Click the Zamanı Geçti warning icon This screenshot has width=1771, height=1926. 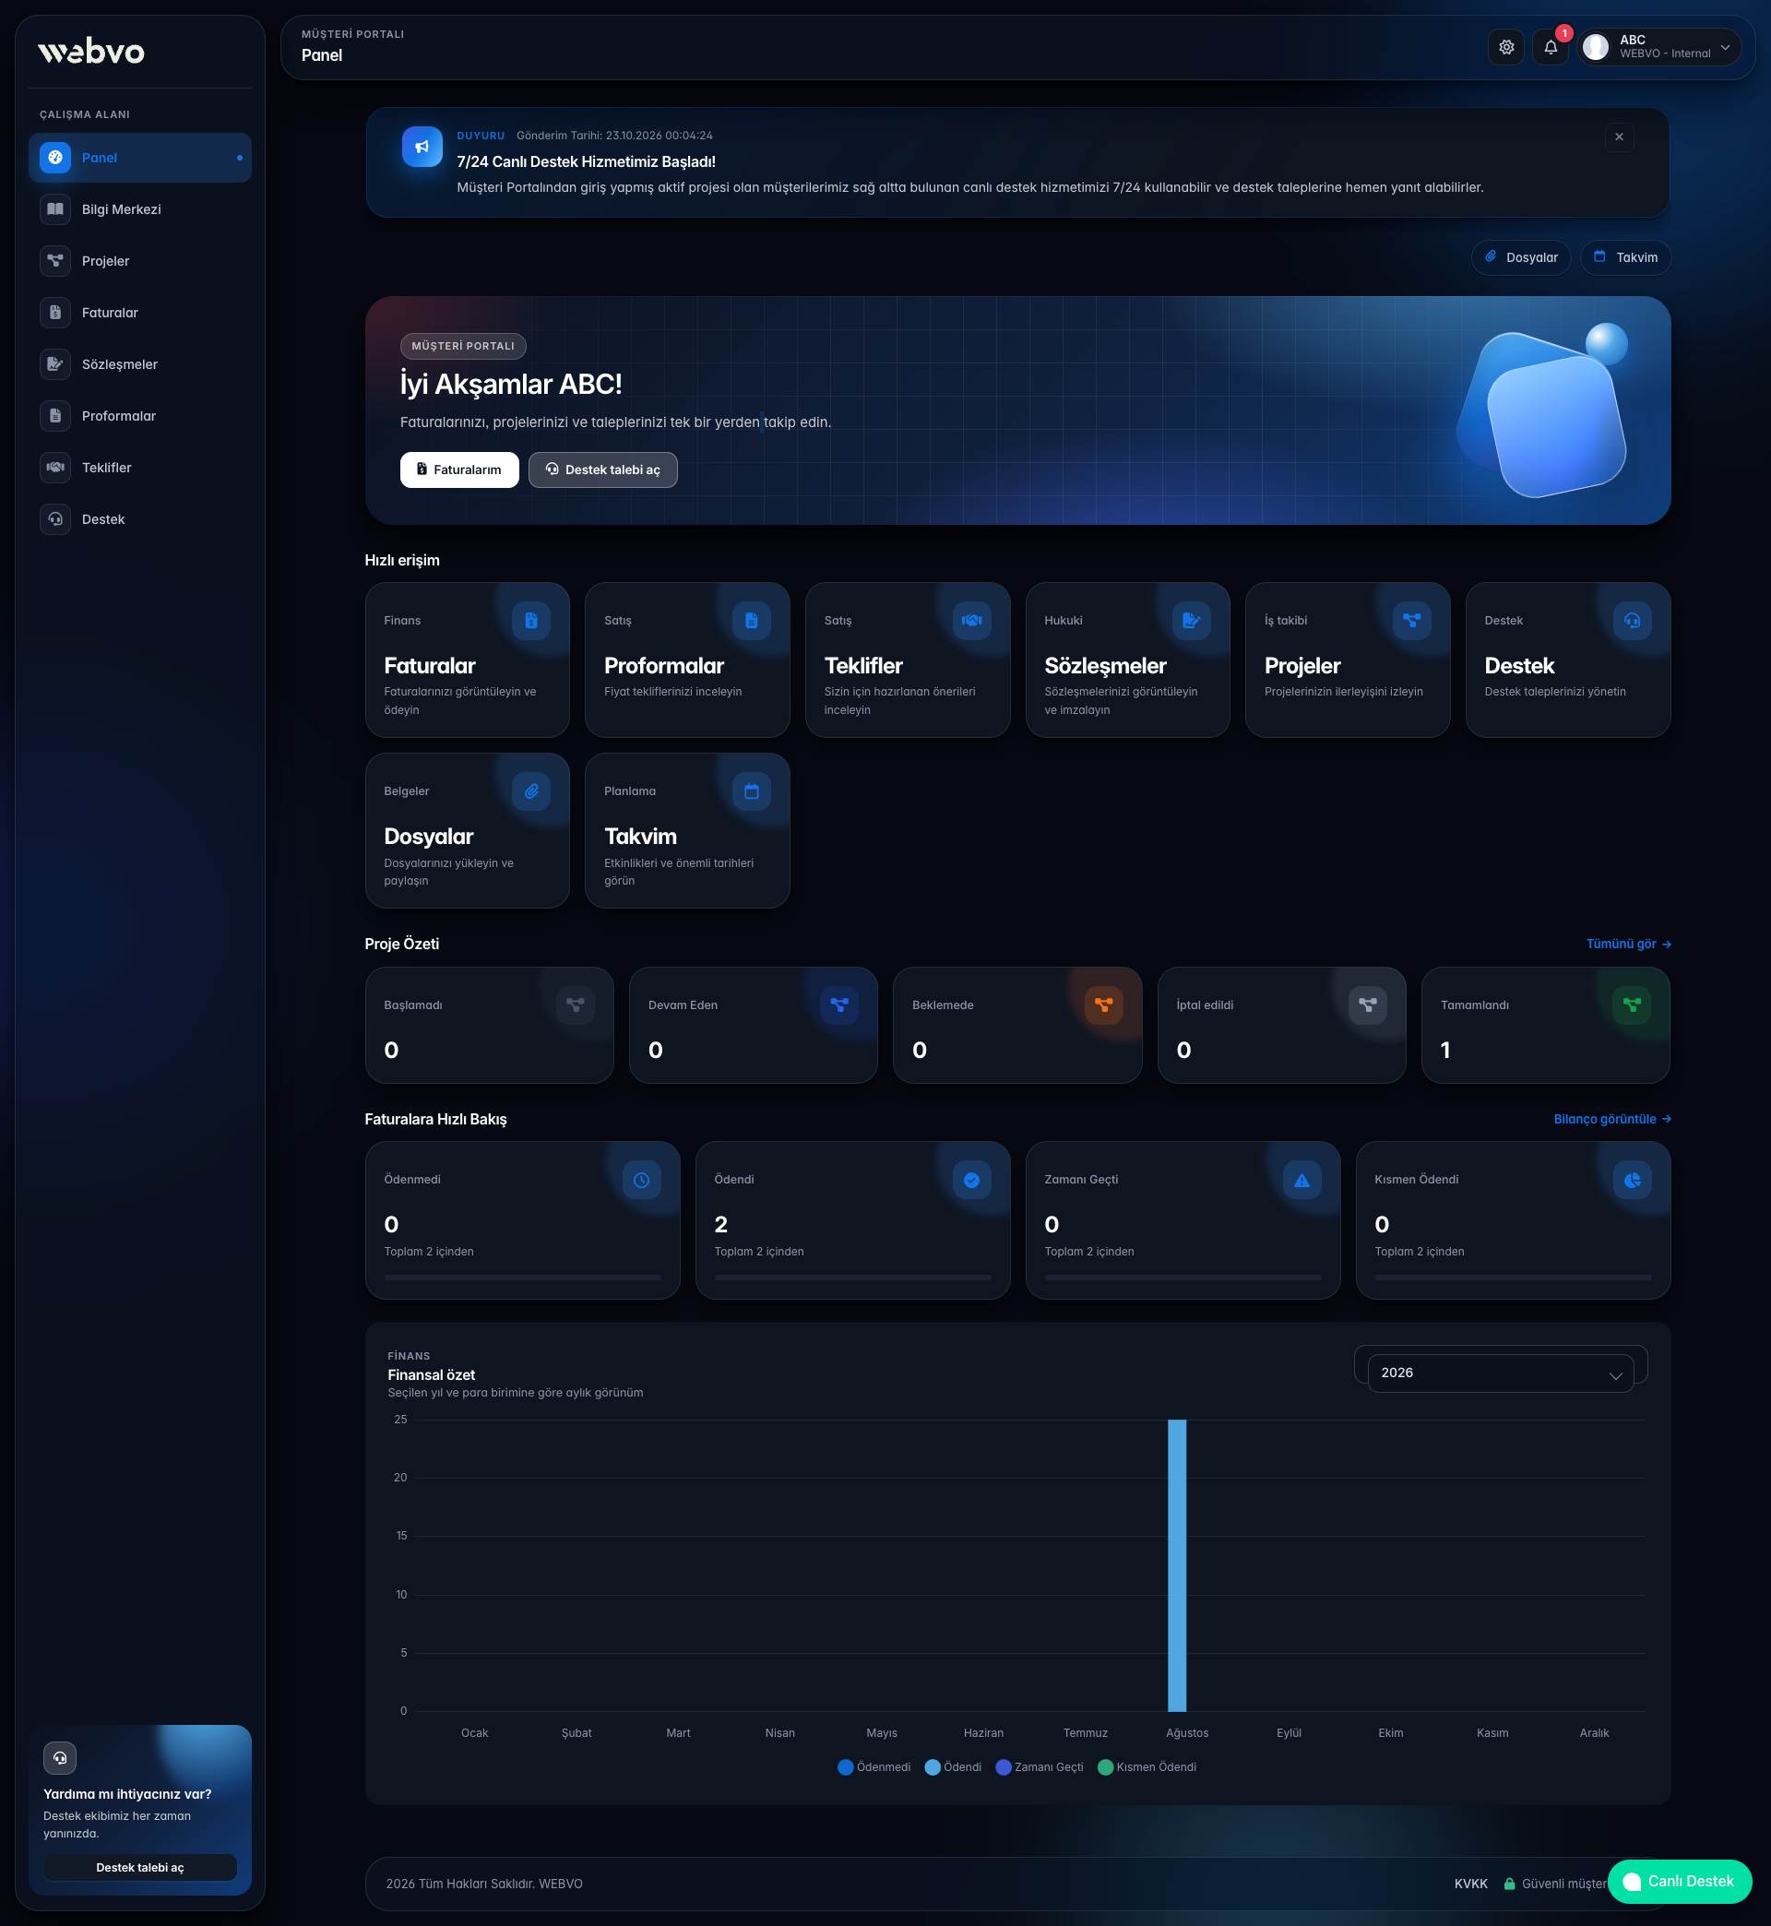point(1302,1181)
